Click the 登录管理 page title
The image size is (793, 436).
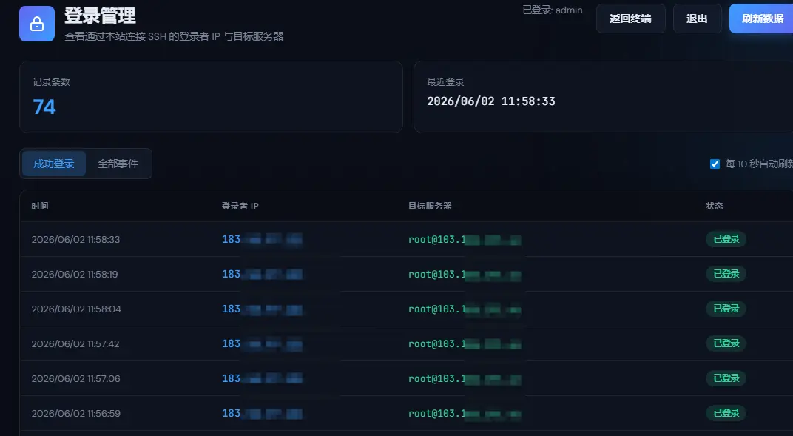[x=100, y=16]
